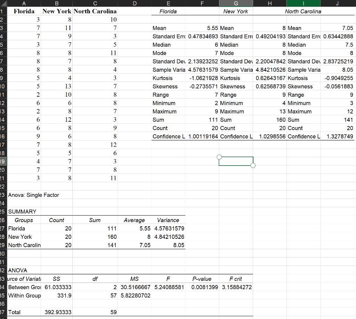Viewport: 356px width, 319px height.
Task: Click the 'Count' heading in the summary table
Action: (57, 220)
